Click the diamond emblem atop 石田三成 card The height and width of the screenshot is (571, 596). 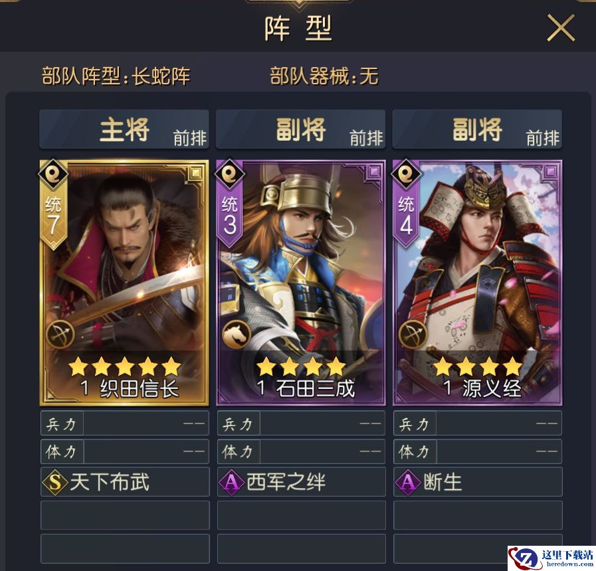(230, 174)
